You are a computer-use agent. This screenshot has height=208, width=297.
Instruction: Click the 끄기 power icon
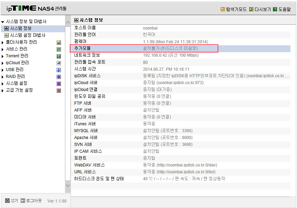(x=7, y=201)
